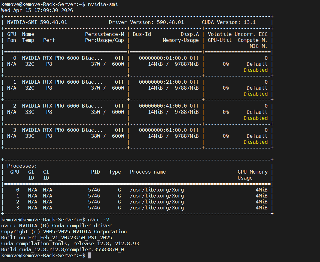Click 'Copyright (c) 2005-2025 NVIDIA Corporation' line
The image size is (320, 262).
64,232
